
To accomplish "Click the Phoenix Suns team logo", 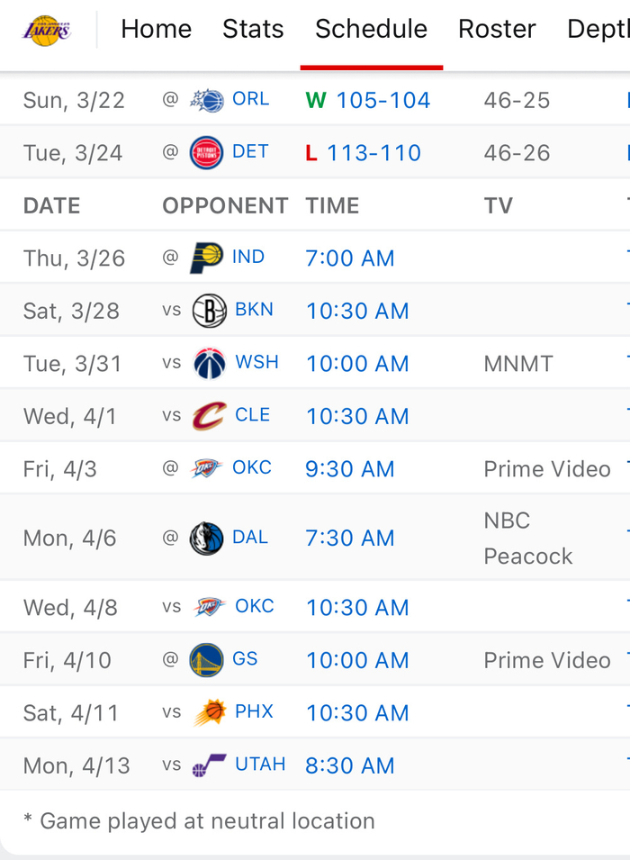I will pyautogui.click(x=209, y=713).
